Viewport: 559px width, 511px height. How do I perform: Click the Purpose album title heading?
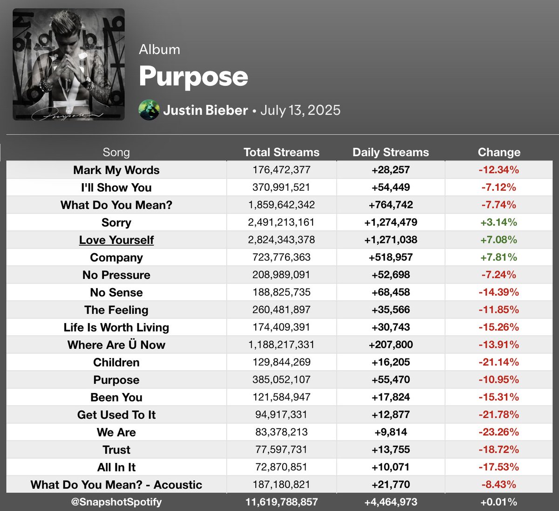click(193, 76)
